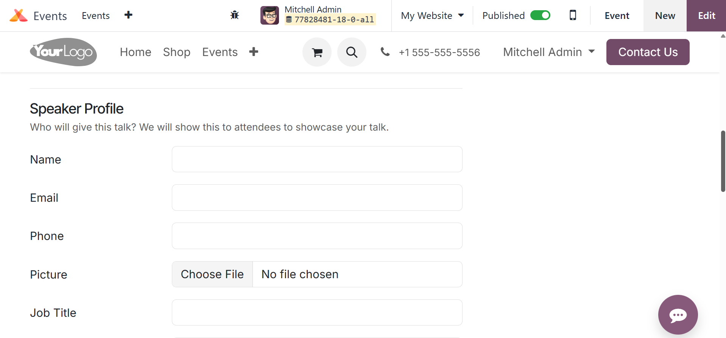
Task: Click Mitchell Admin avatar picture
Action: tap(270, 16)
